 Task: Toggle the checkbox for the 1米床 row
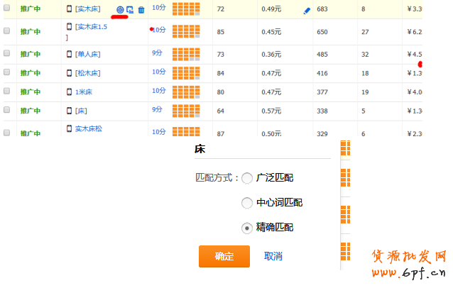click(x=7, y=92)
